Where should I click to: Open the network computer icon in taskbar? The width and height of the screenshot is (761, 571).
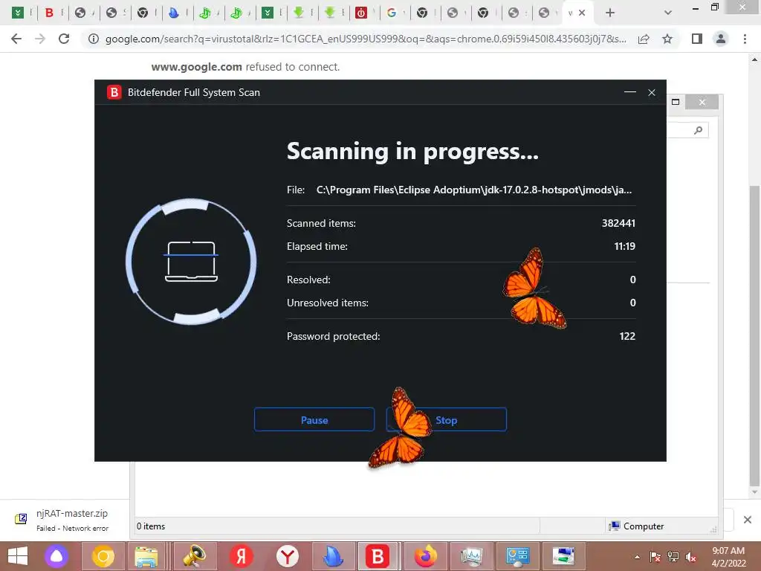tap(563, 556)
